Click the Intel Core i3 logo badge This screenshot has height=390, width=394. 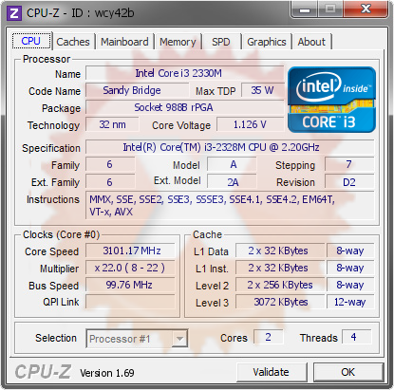pyautogui.click(x=331, y=100)
